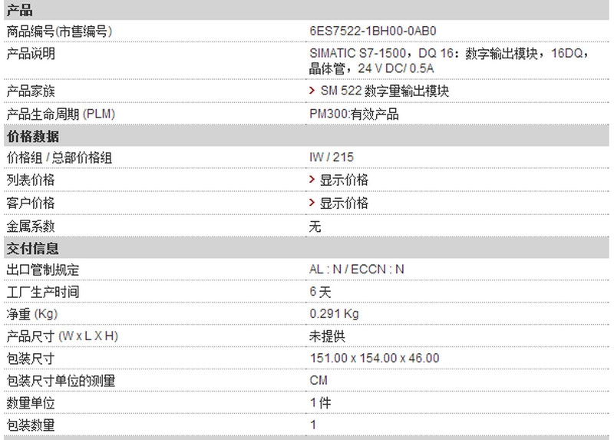Image resolution: width=614 pixels, height=440 pixels.
Task: Click the 价格数据 section header
Action: [x=306, y=136]
